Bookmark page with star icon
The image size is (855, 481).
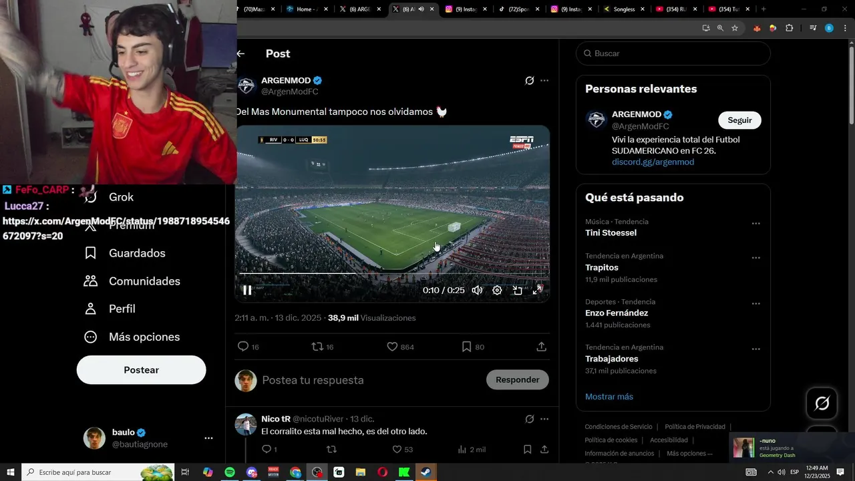tap(735, 28)
